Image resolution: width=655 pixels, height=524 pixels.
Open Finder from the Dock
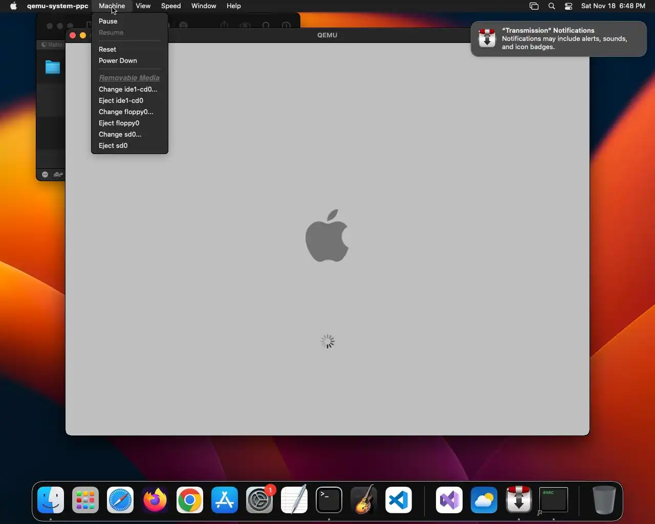(51, 500)
